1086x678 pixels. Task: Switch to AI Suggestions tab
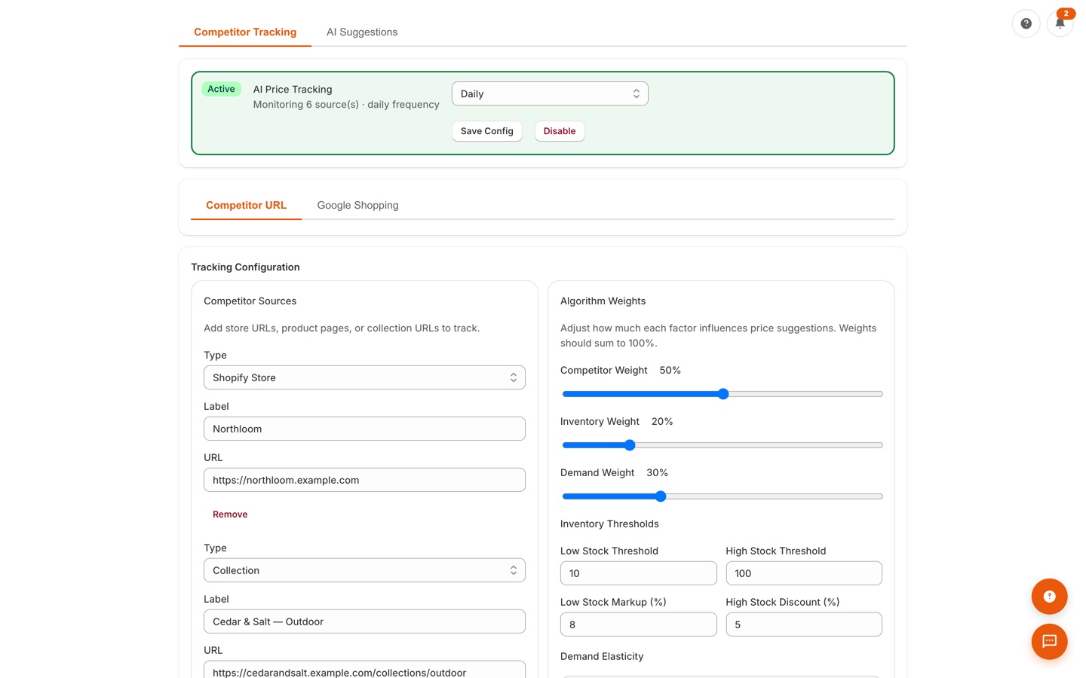[362, 32]
